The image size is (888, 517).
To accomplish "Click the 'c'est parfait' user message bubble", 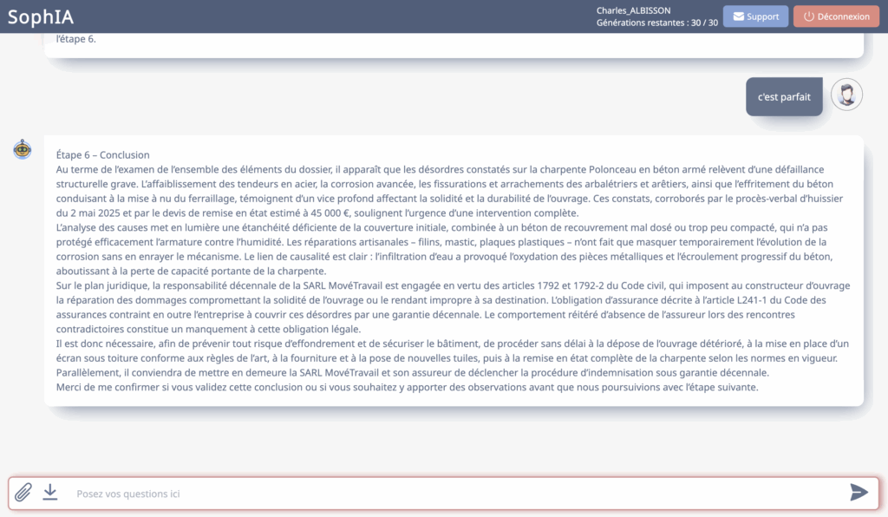I will click(x=784, y=97).
